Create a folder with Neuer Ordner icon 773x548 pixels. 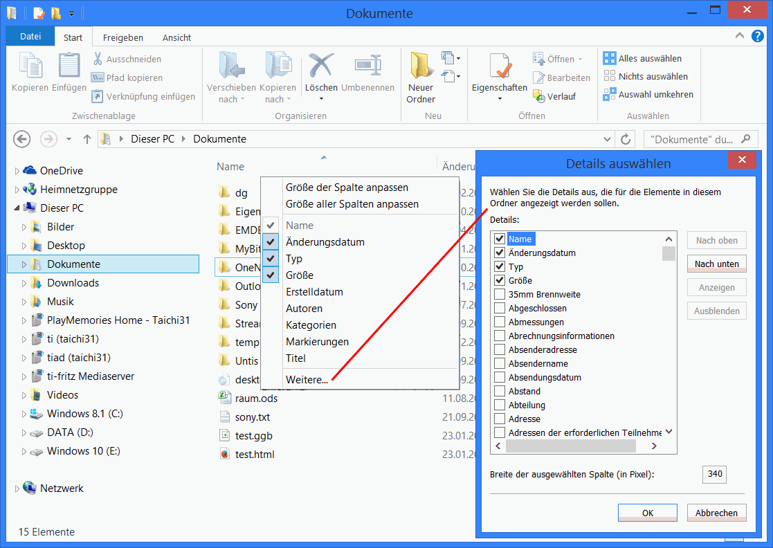tap(420, 66)
